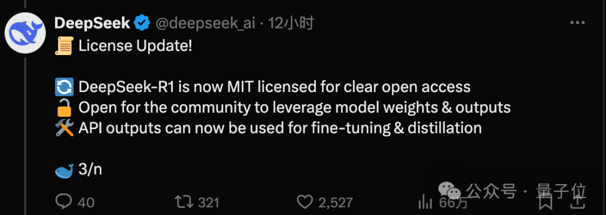Like the tweet with heart icon
Screen dimensions: 606x215
(305, 202)
